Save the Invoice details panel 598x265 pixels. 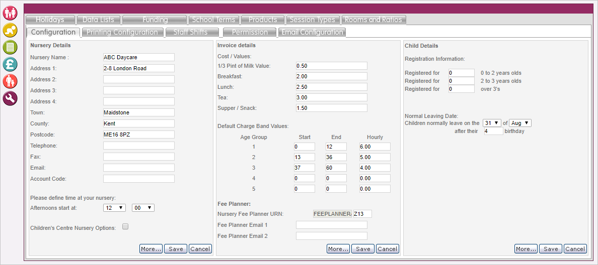(363, 249)
